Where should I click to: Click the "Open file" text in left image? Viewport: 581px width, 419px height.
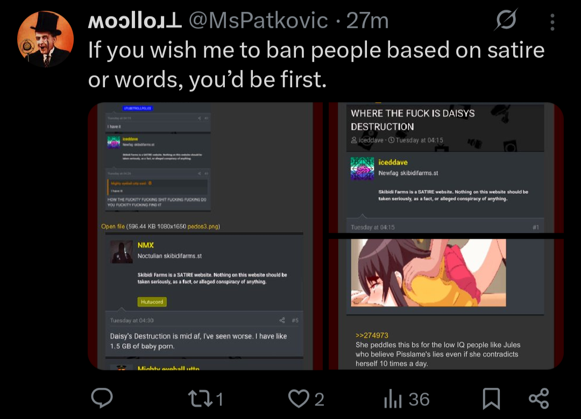coord(113,226)
